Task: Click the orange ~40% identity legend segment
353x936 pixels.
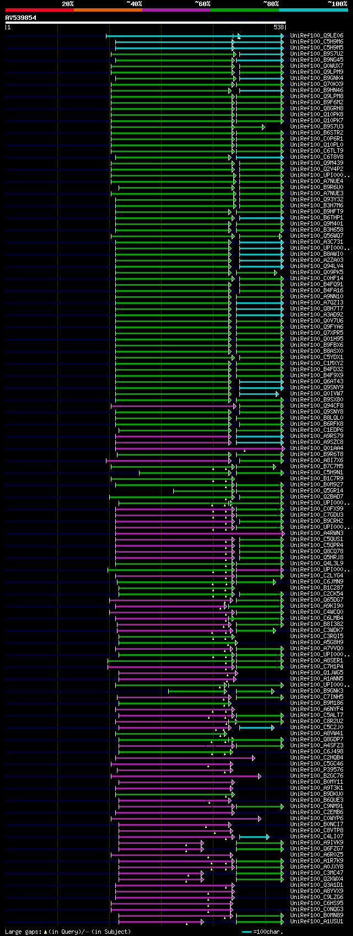Action: (108, 10)
